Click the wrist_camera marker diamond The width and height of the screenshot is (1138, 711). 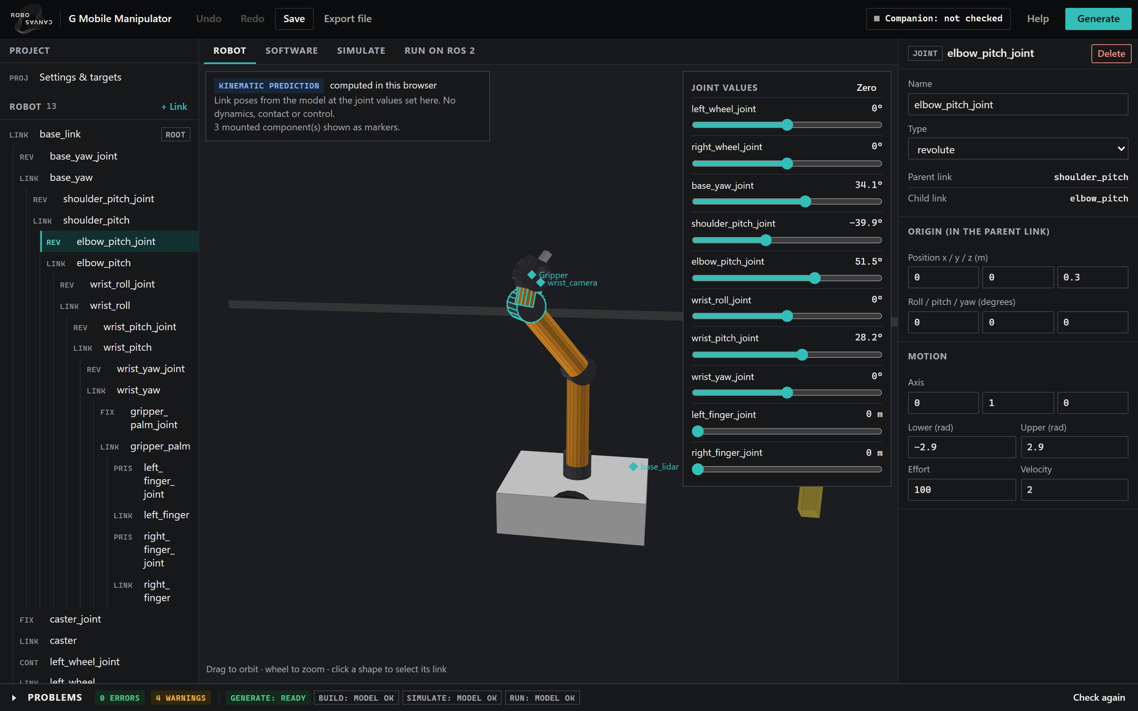(x=541, y=282)
